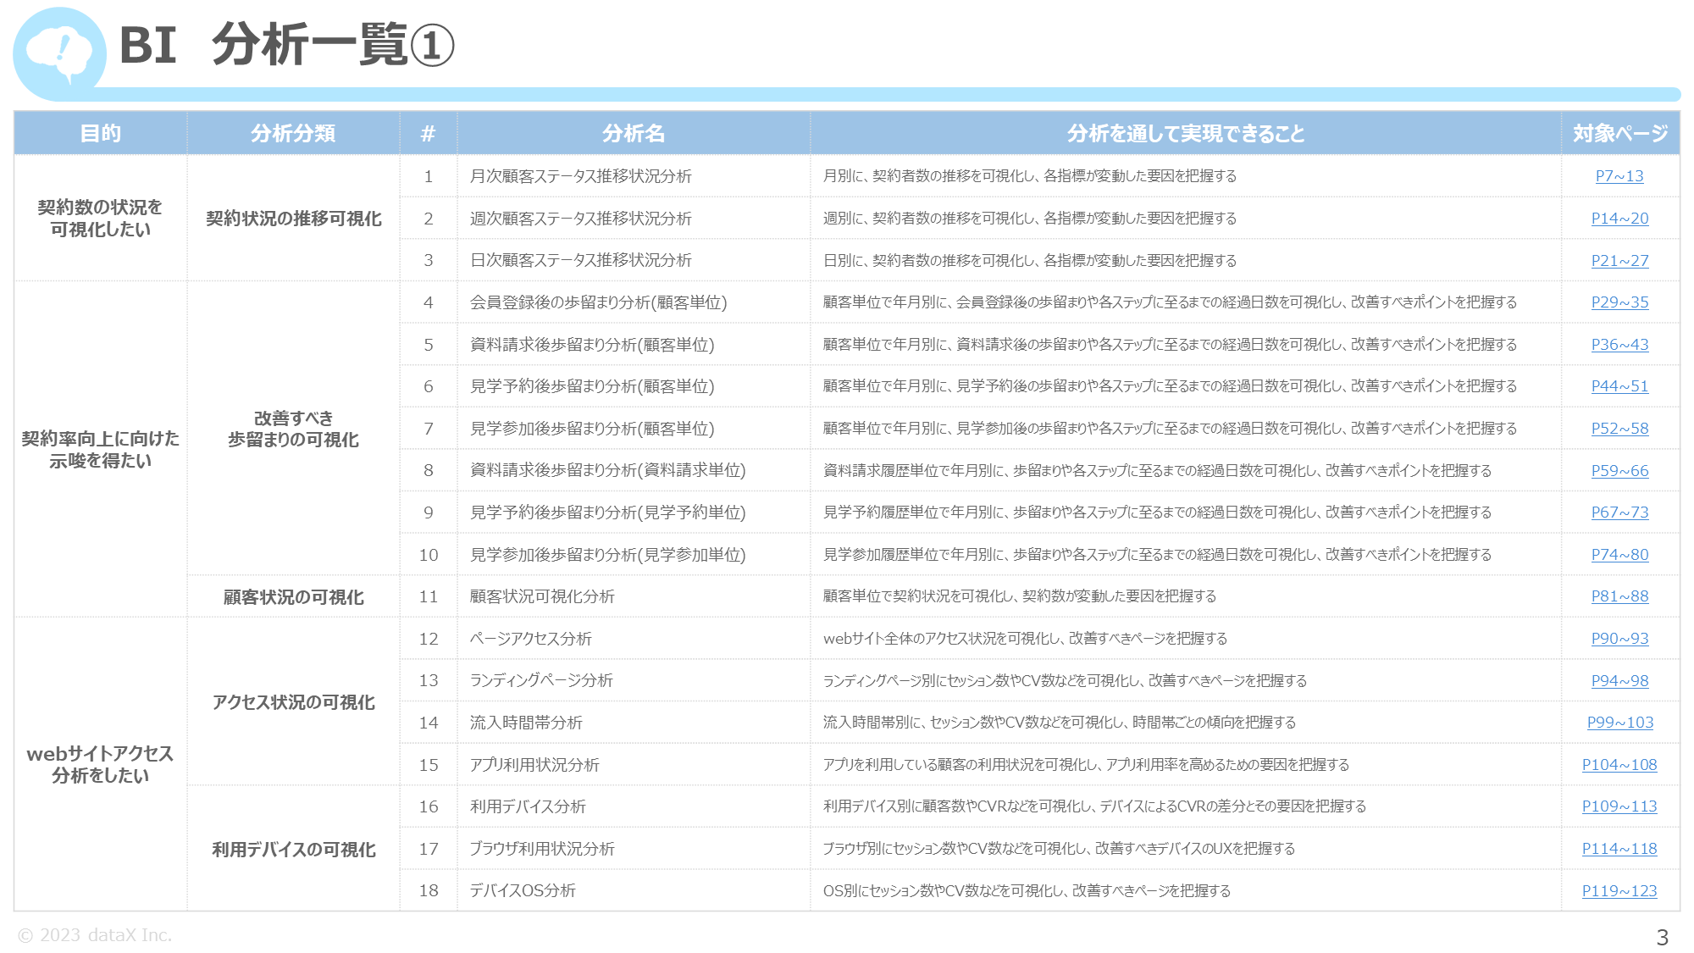Click the brain cloud icon beside the title
The height and width of the screenshot is (953, 1694).
click(59, 53)
